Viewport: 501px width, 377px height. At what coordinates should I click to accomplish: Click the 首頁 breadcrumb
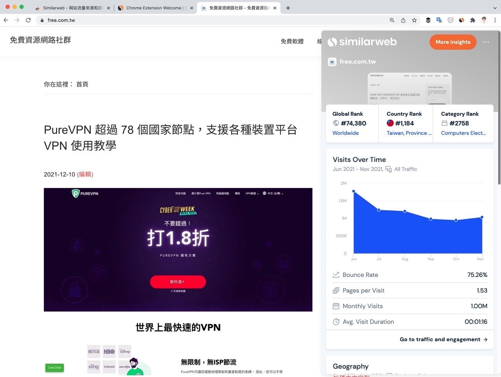(x=82, y=84)
